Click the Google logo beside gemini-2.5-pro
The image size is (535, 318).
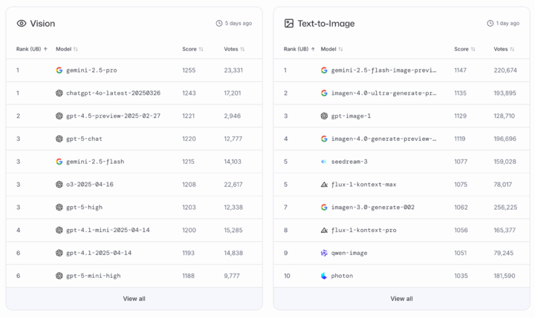tap(59, 70)
